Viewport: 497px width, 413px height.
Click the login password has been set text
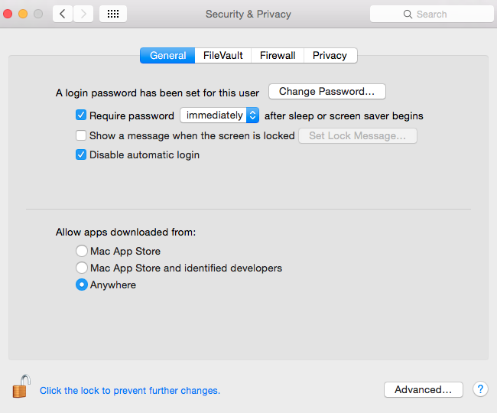(x=158, y=93)
